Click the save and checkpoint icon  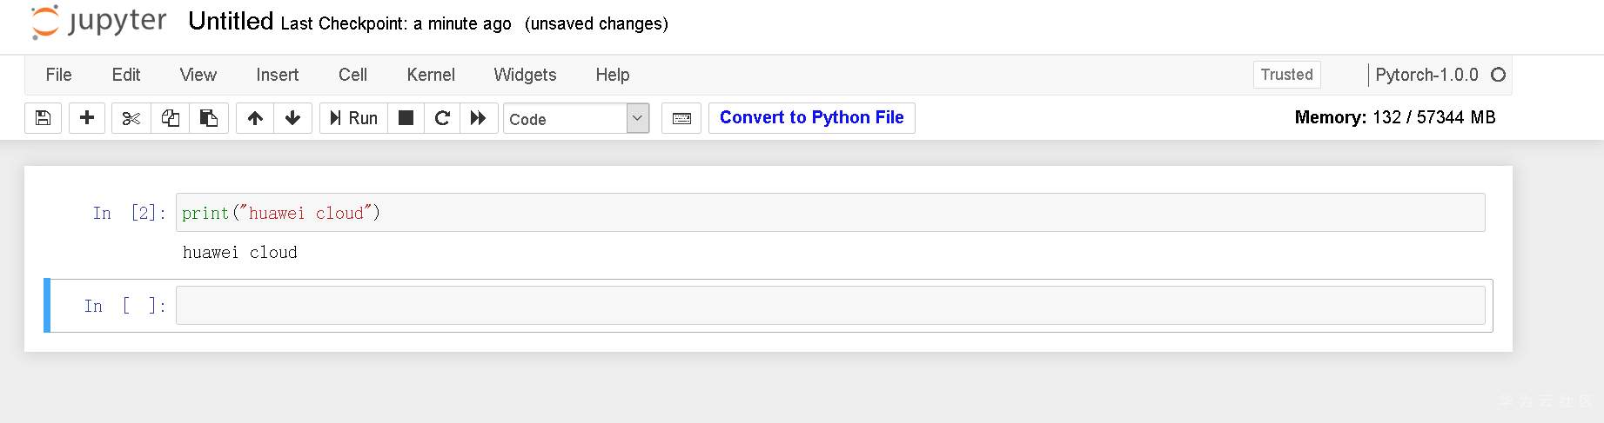point(43,118)
